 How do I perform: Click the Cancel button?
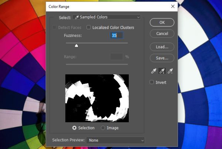coord(162,33)
